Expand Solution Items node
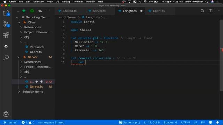This screenshot has width=223, height=125. click(x=19, y=92)
